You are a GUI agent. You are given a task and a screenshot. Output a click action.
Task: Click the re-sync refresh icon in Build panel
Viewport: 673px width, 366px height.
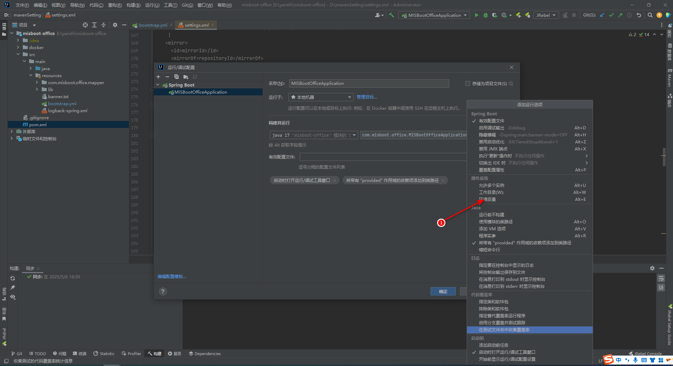click(13, 278)
